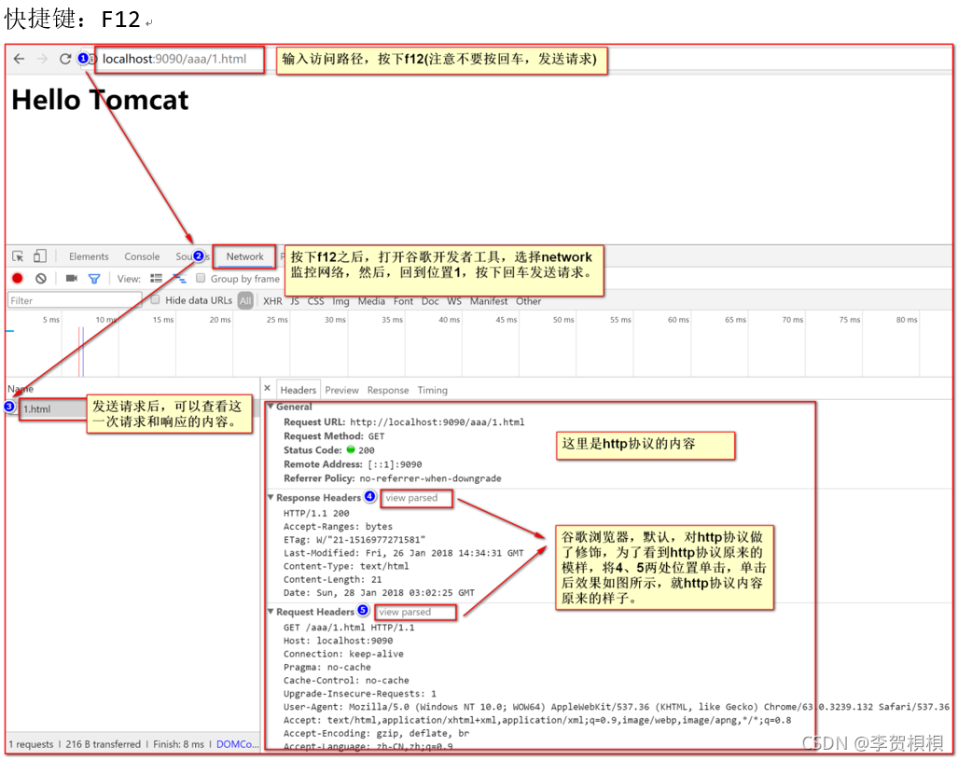Filter requests by JS
The height and width of the screenshot is (760, 958).
(295, 301)
